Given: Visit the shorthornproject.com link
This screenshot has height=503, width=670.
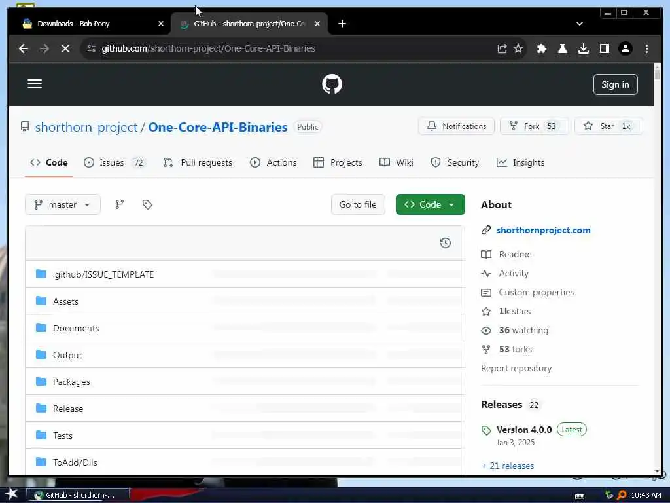Looking at the screenshot, I should point(543,230).
